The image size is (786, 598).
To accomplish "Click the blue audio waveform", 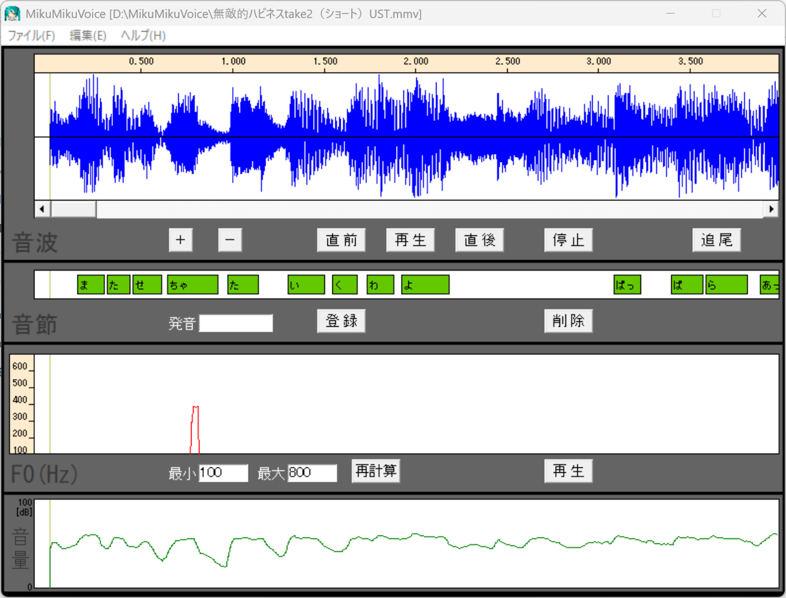I will tap(414, 136).
